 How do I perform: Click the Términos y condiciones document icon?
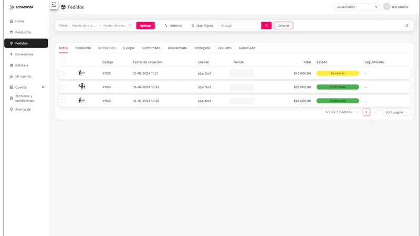(11, 99)
